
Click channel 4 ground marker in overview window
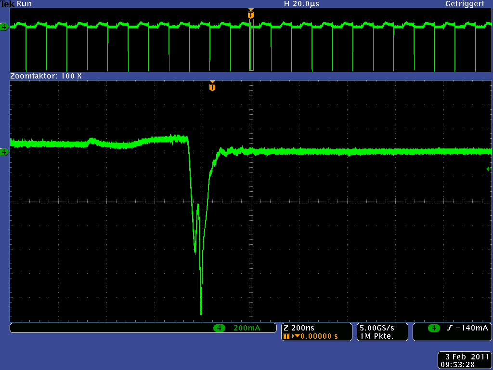[4, 27]
